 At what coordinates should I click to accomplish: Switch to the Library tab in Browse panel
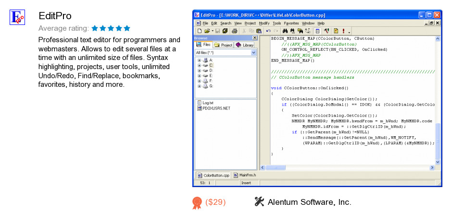tap(244, 45)
